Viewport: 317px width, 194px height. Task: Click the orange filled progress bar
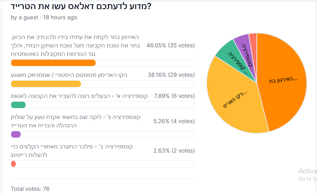(x=53, y=63)
